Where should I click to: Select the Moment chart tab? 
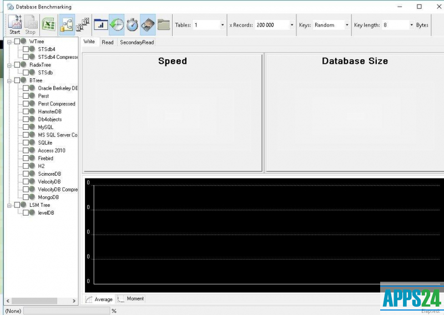132,299
